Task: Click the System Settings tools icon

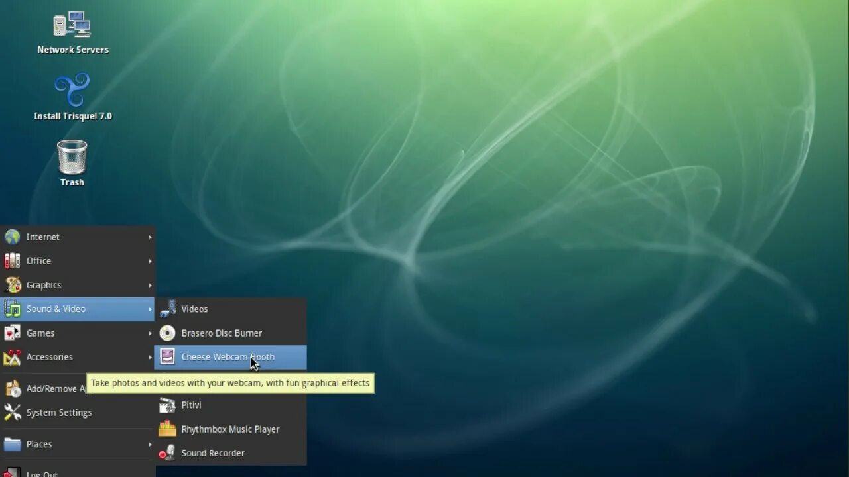Action: pos(13,413)
